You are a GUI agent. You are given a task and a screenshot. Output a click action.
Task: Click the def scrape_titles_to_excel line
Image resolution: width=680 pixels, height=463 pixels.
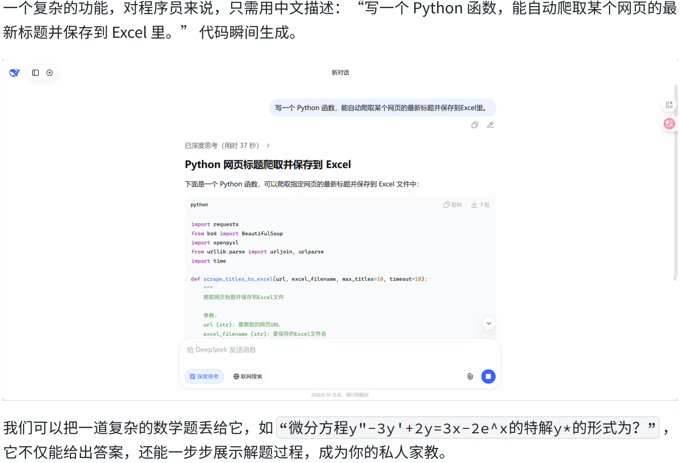[309, 279]
